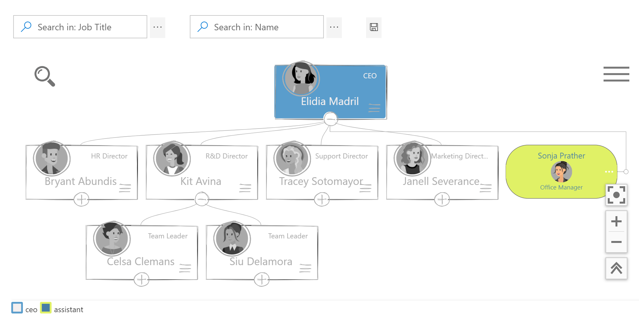Open Sonja Prather's ellipsis options
The height and width of the screenshot is (327, 639).
tap(609, 172)
